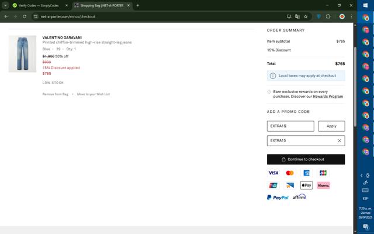Open the Rewards Program link
374x234 pixels.
[328, 97]
